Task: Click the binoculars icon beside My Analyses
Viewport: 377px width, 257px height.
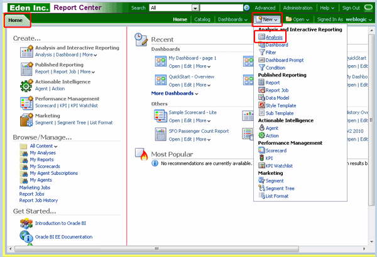Action: (x=25, y=153)
